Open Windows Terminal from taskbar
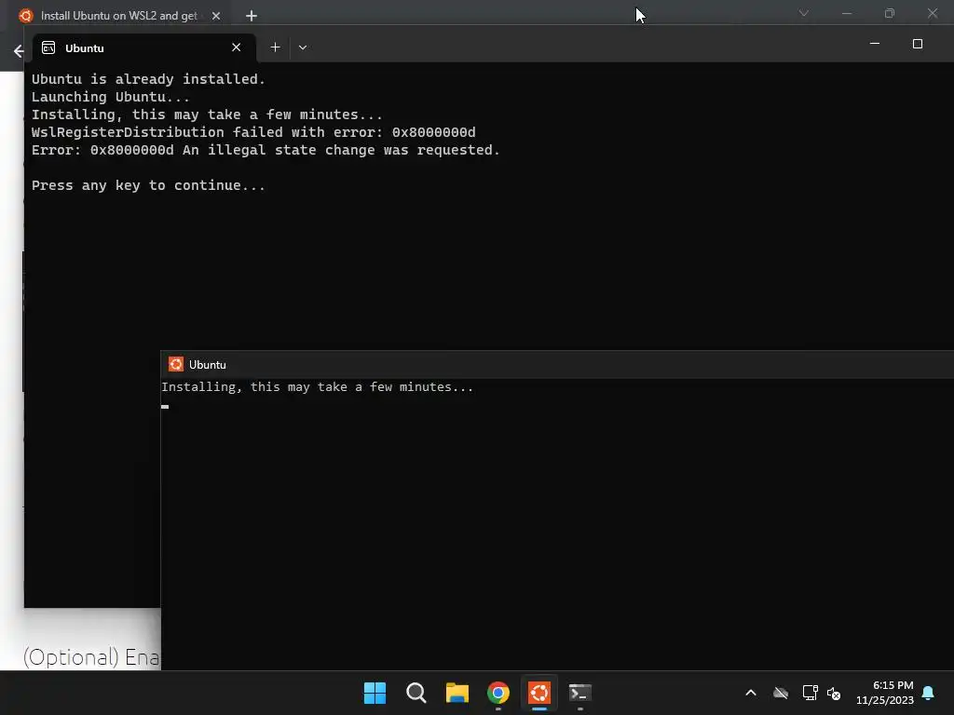This screenshot has height=715, width=954. (579, 693)
